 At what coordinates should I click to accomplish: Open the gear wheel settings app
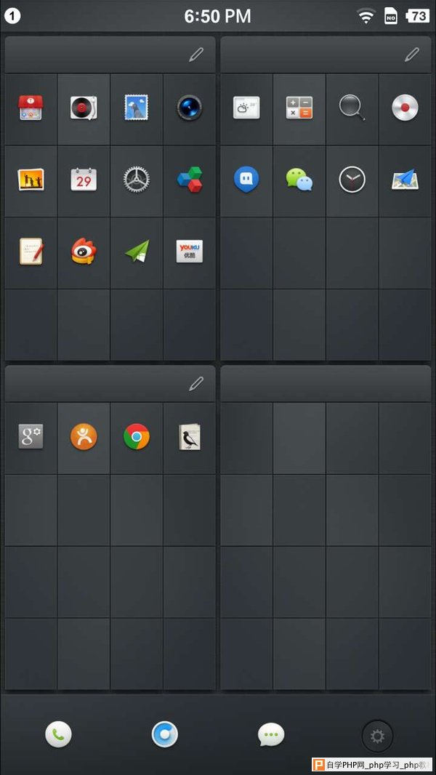(x=137, y=180)
